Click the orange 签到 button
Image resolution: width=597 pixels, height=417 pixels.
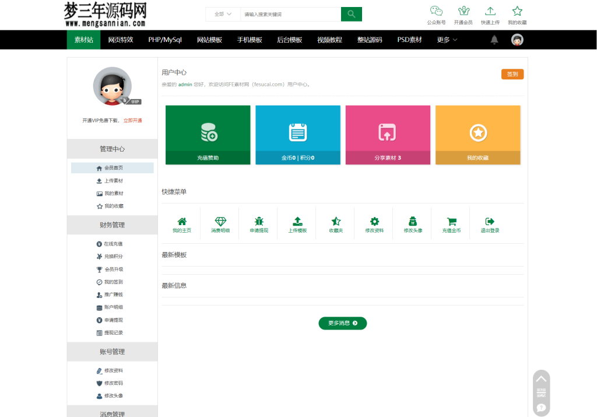tap(512, 74)
